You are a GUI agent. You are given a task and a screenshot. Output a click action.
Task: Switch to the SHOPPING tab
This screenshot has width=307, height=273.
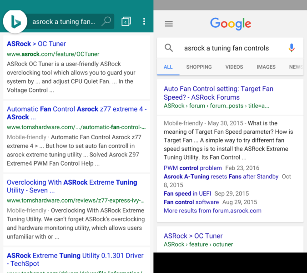pos(199,67)
